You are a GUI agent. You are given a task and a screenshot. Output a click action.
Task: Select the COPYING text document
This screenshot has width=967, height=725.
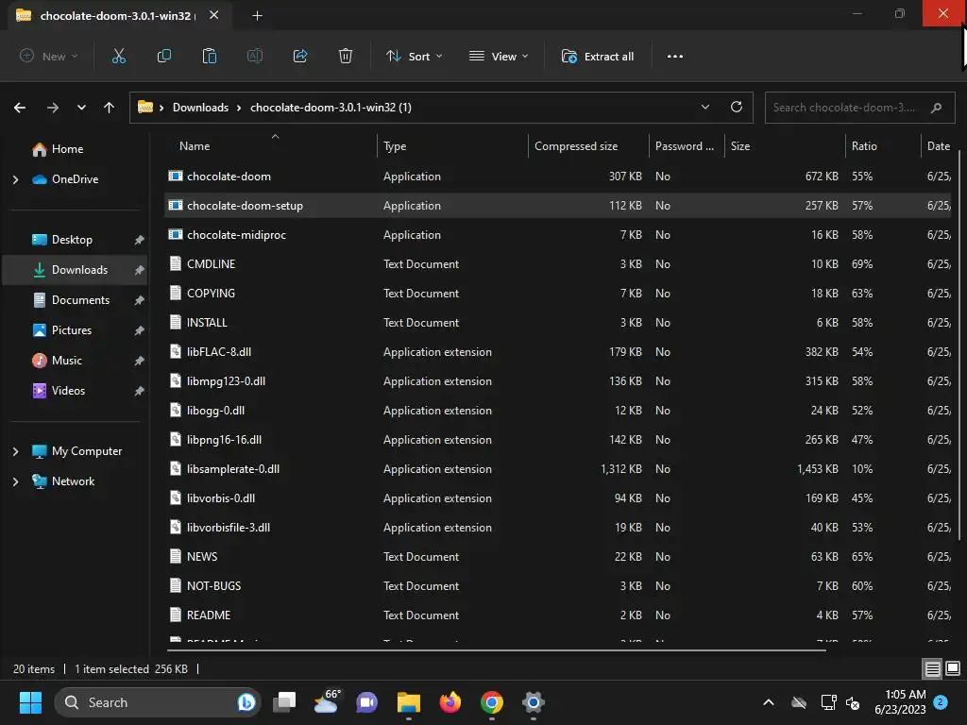point(557,294)
